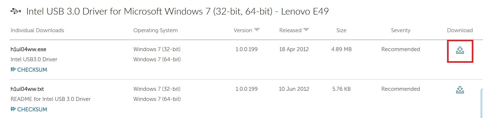Click the 4.89 MB size value

tap(341, 49)
